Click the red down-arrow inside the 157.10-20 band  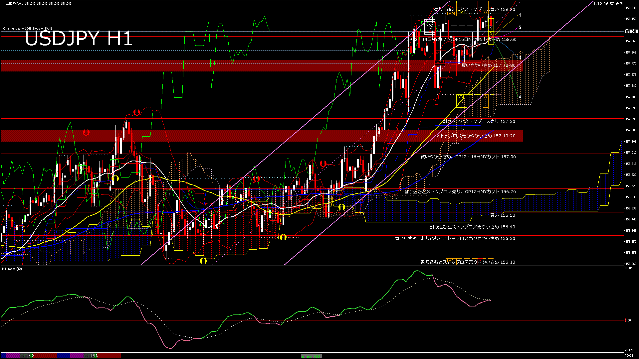(86, 133)
